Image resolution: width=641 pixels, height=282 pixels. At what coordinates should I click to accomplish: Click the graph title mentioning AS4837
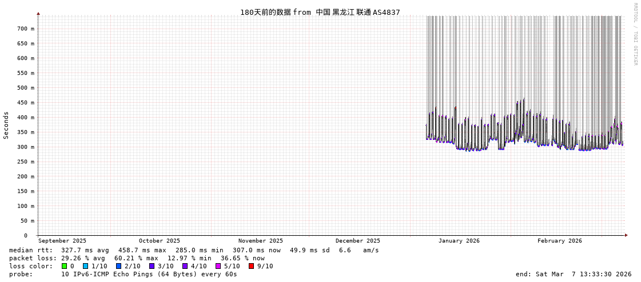(320, 12)
